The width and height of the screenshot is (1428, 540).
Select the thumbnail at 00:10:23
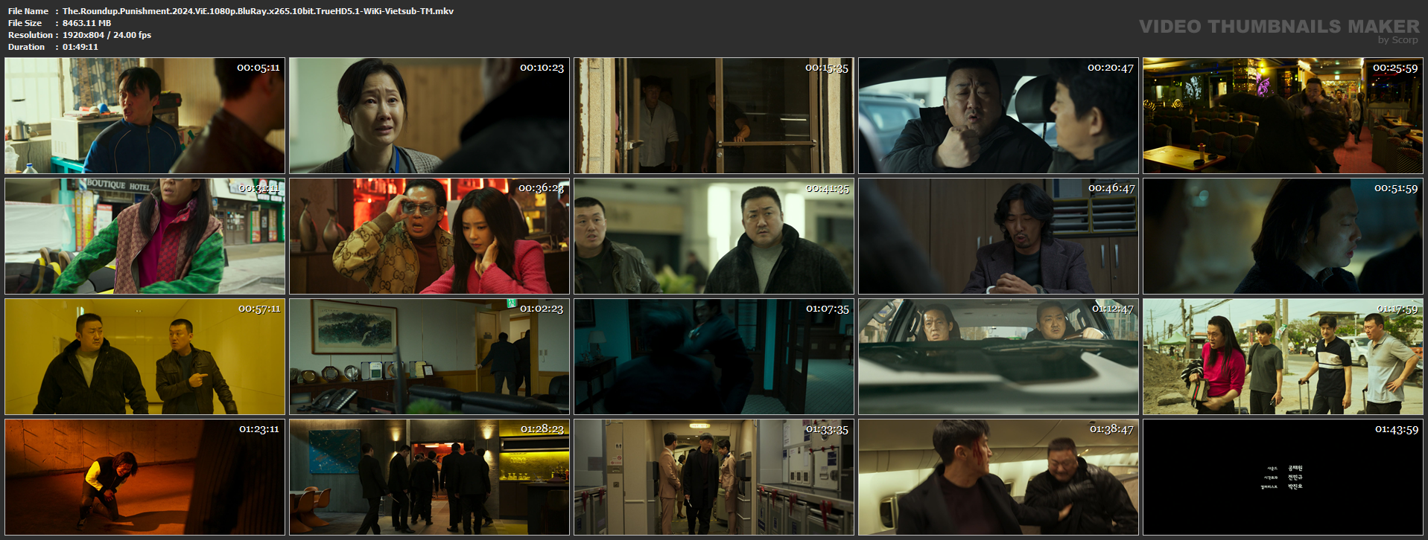tap(429, 116)
